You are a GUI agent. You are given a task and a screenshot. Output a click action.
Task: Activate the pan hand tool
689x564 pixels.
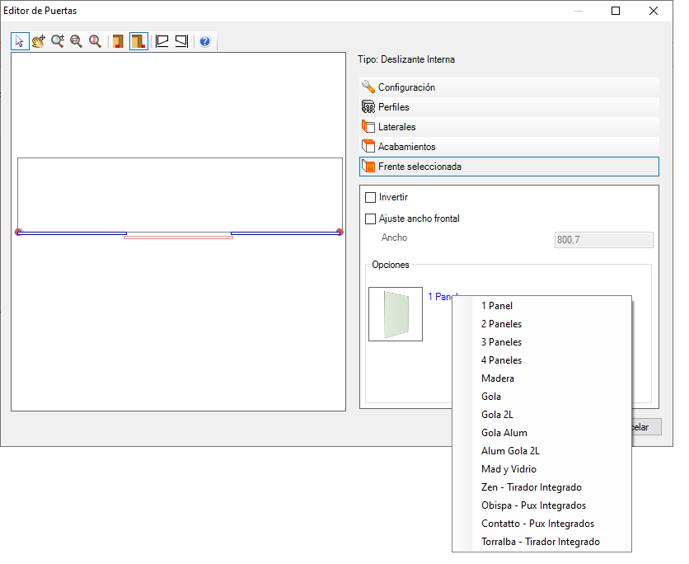[x=39, y=41]
